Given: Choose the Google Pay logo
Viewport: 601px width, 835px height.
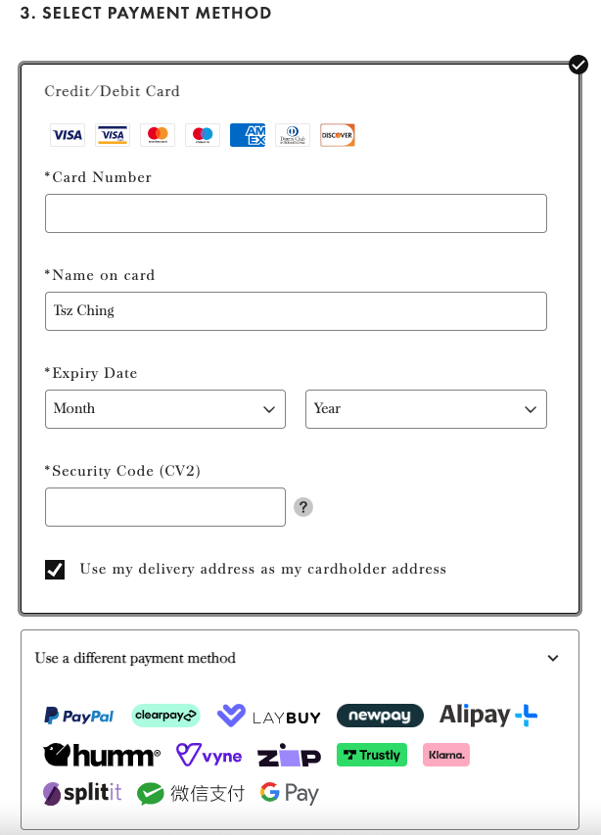Looking at the screenshot, I should pos(290,793).
